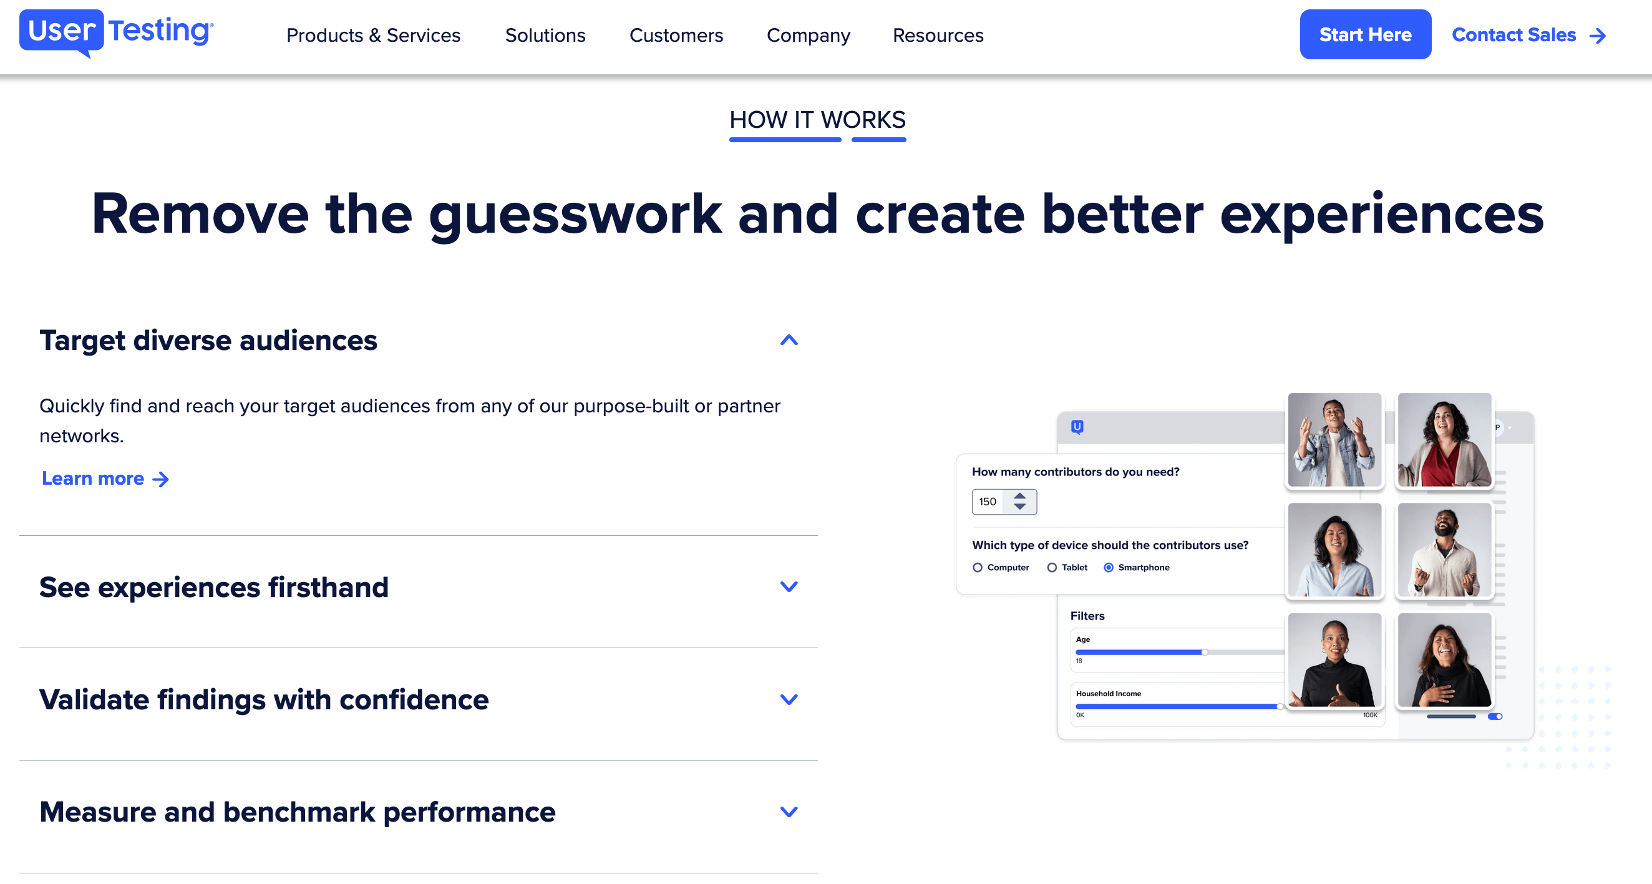Click the blue U speech-bubble icon in the mockup

click(x=1077, y=429)
